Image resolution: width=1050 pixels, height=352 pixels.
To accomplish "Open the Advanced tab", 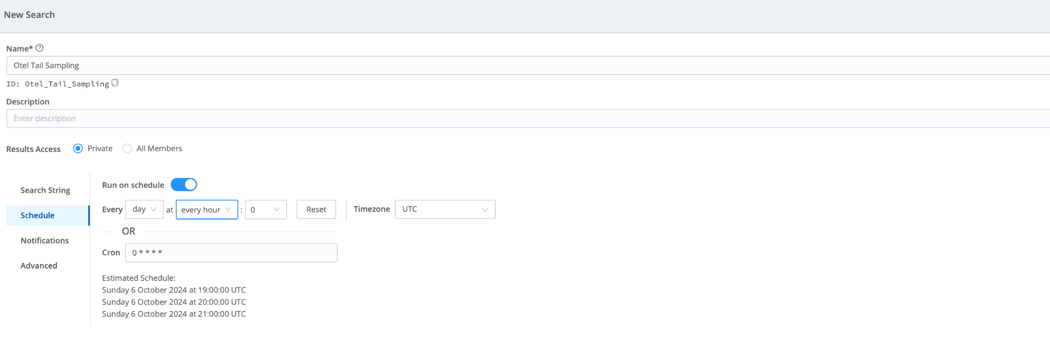I will coord(39,266).
